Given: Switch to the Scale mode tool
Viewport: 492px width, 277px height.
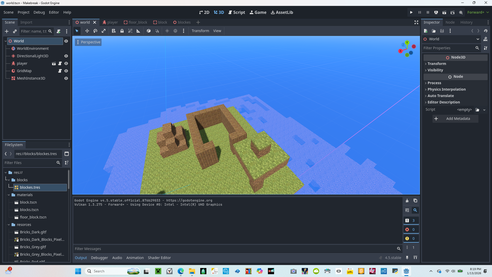Looking at the screenshot, I should tap(104, 31).
